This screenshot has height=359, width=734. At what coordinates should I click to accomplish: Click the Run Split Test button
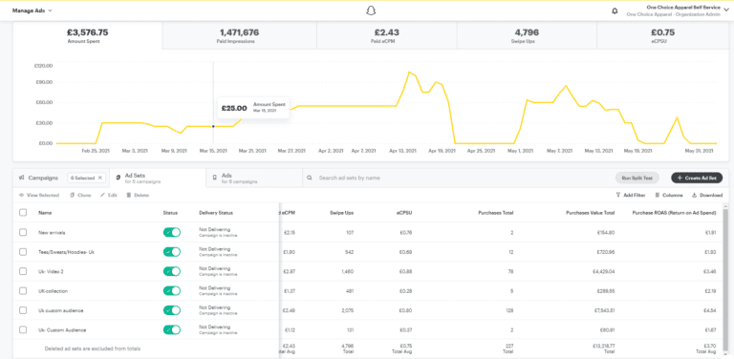(x=637, y=179)
